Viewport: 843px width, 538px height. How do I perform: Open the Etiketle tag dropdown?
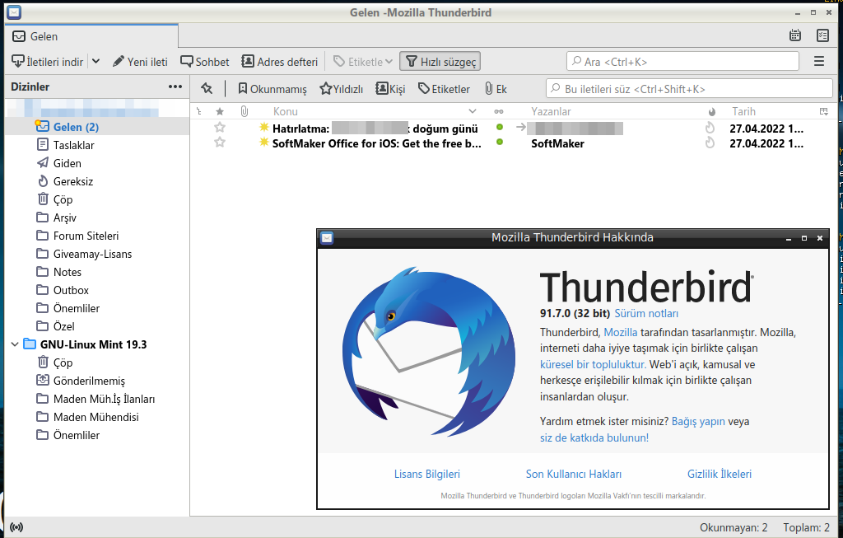363,61
